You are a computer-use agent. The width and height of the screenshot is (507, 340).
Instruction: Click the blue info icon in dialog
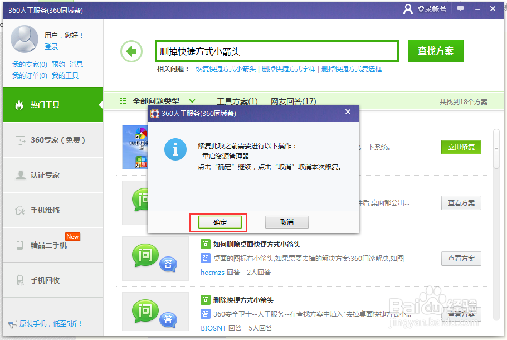(175, 149)
